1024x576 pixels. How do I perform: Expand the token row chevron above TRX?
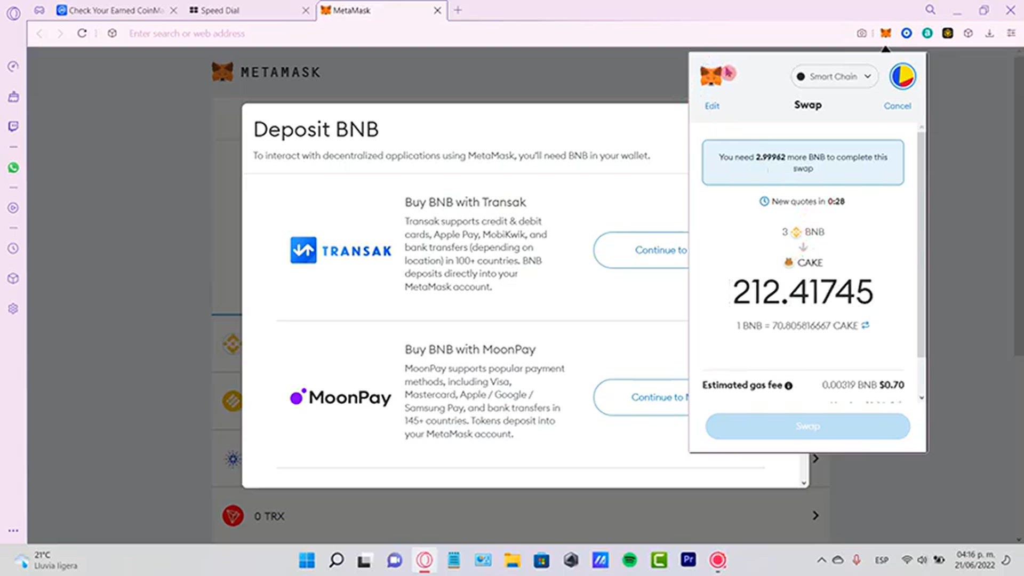[815, 459]
